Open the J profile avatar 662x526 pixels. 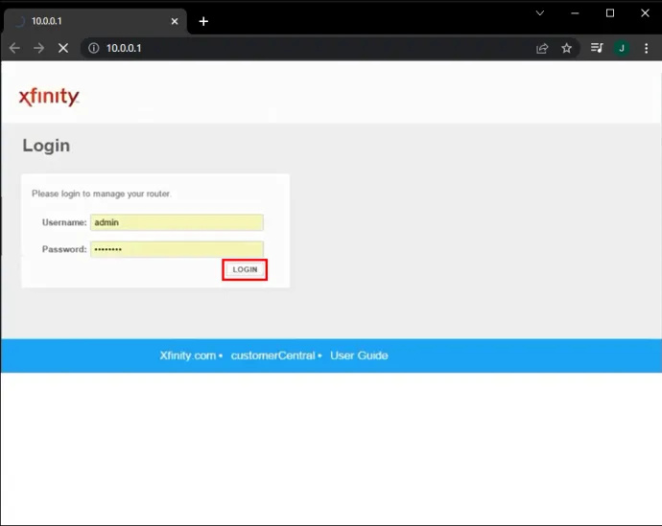[622, 49]
